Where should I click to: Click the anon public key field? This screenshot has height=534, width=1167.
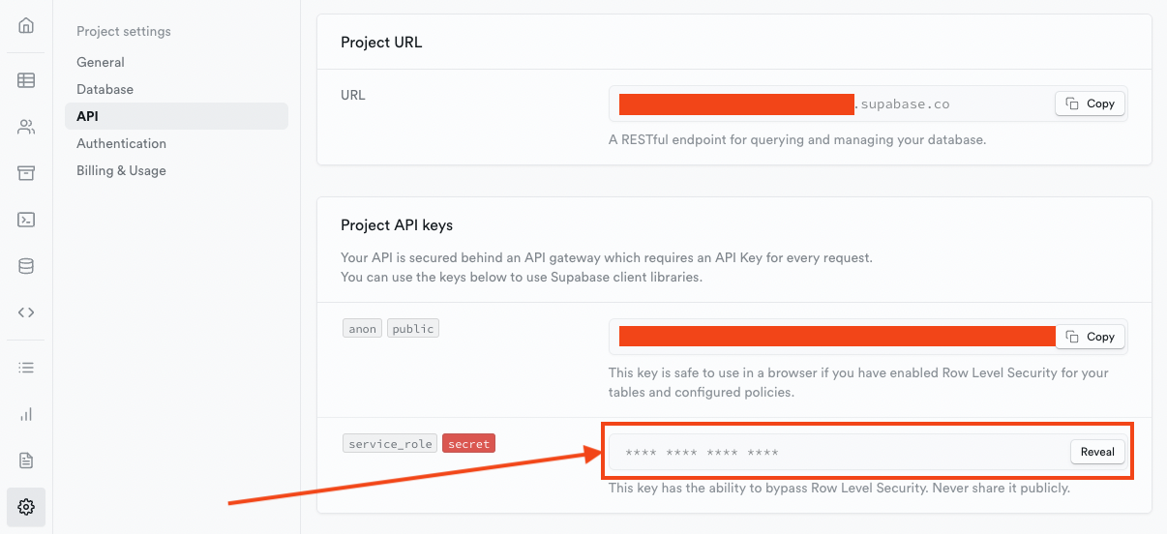868,337
